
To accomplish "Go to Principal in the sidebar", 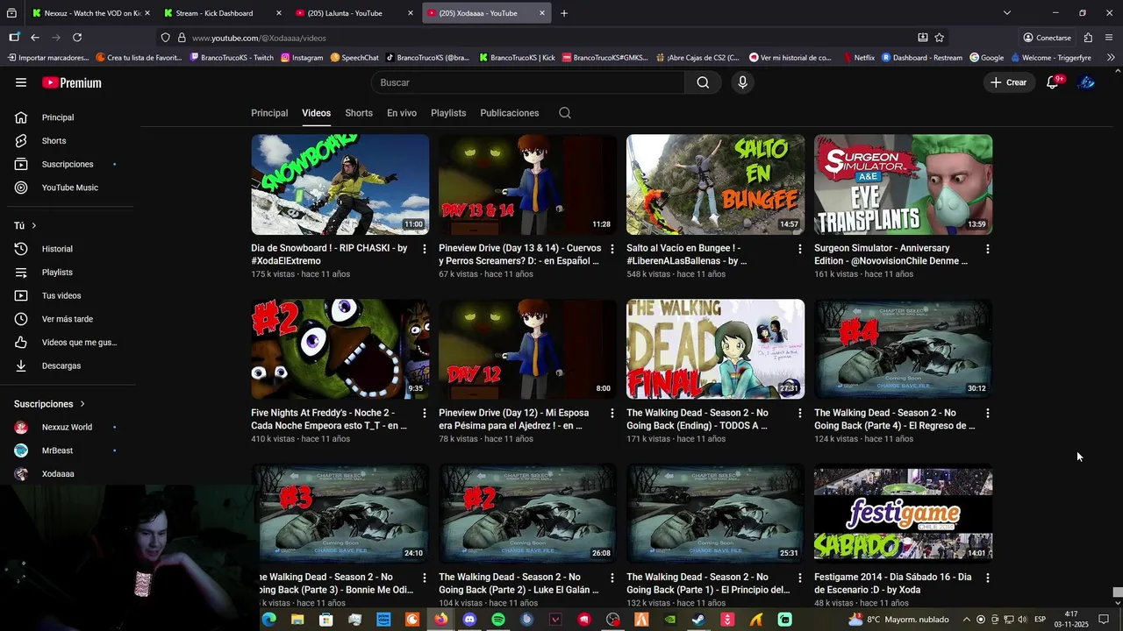I will click(72, 117).
